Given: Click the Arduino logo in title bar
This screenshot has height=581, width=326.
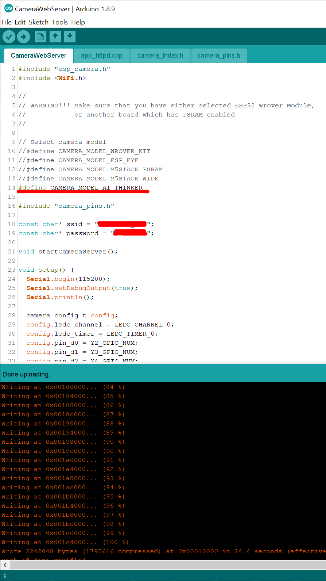Looking at the screenshot, I should click(x=8, y=8).
